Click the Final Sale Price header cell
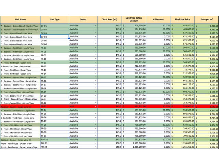Screen dimensions: 219x164 point(182,19)
